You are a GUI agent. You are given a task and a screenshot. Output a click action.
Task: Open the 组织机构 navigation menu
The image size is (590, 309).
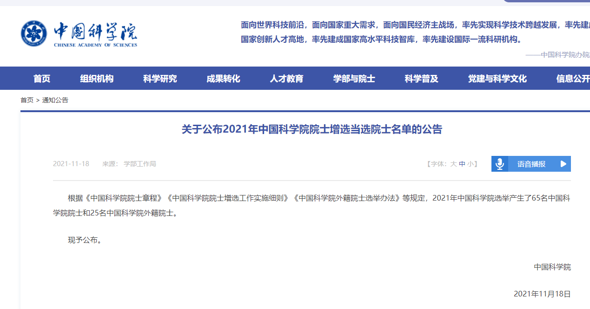pos(97,79)
